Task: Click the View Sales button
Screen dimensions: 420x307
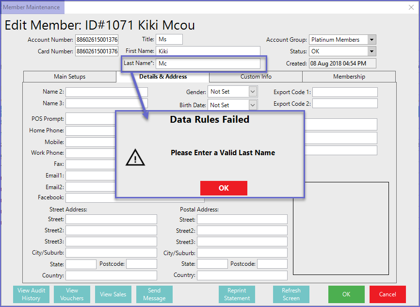Action: (x=113, y=294)
